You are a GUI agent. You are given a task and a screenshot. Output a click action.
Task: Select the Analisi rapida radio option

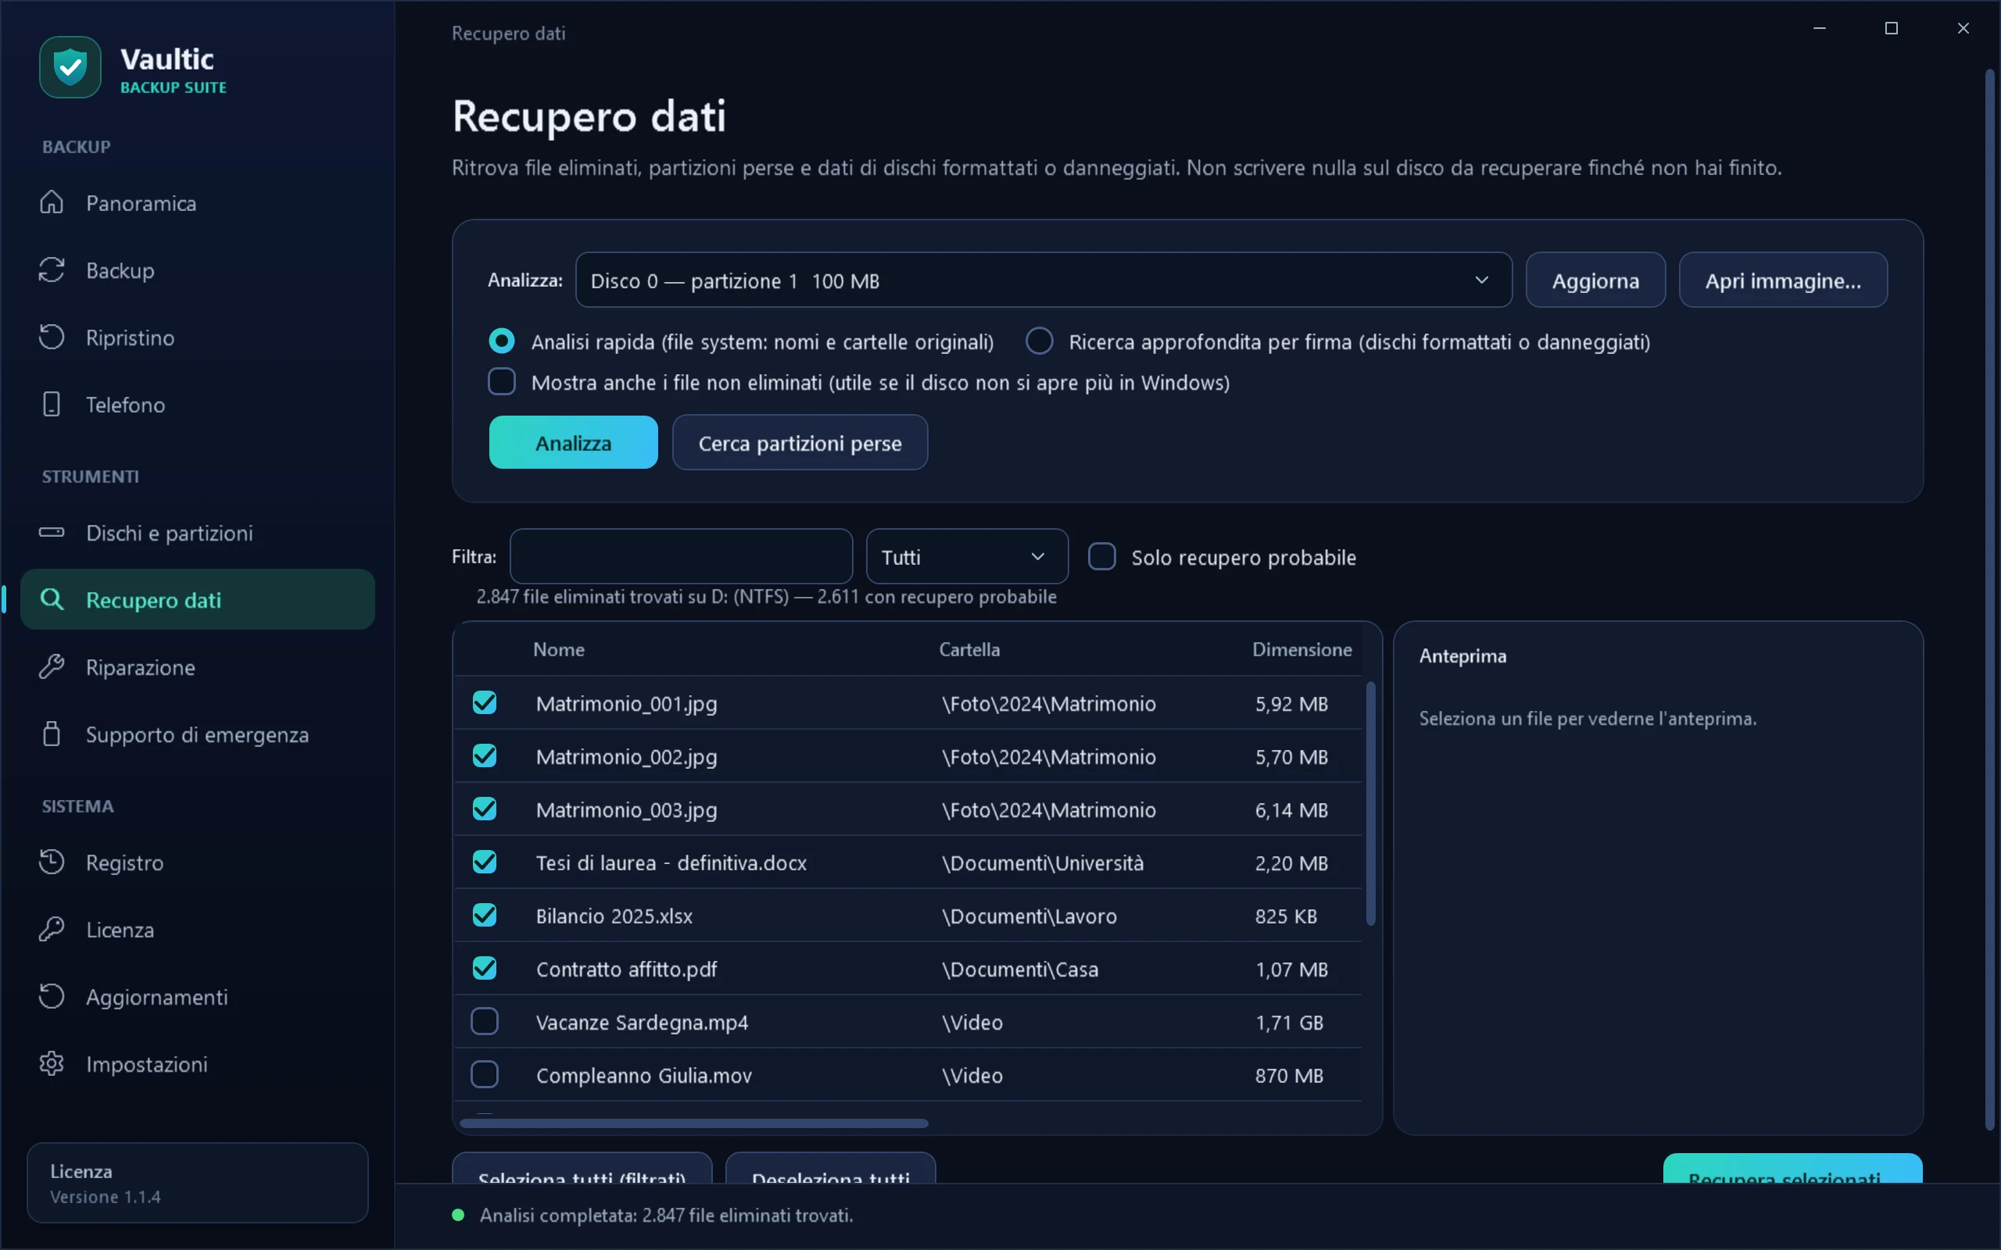coord(502,341)
